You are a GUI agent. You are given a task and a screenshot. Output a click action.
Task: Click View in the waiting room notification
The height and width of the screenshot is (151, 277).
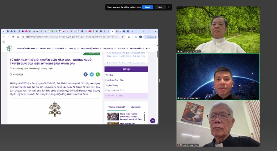160,7
